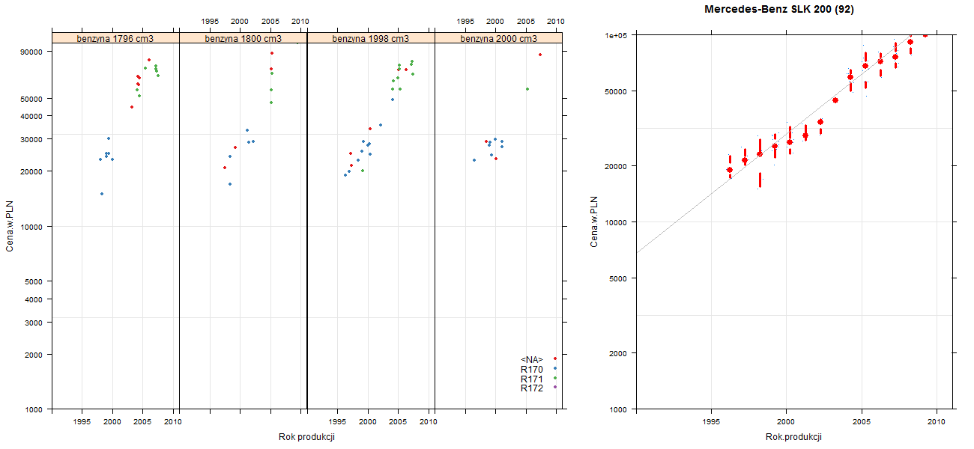Click the 'Cena.w.PLN' y-axis label of the SLK 200 plot
Viewport: 974px width, 449px height.
[594, 222]
